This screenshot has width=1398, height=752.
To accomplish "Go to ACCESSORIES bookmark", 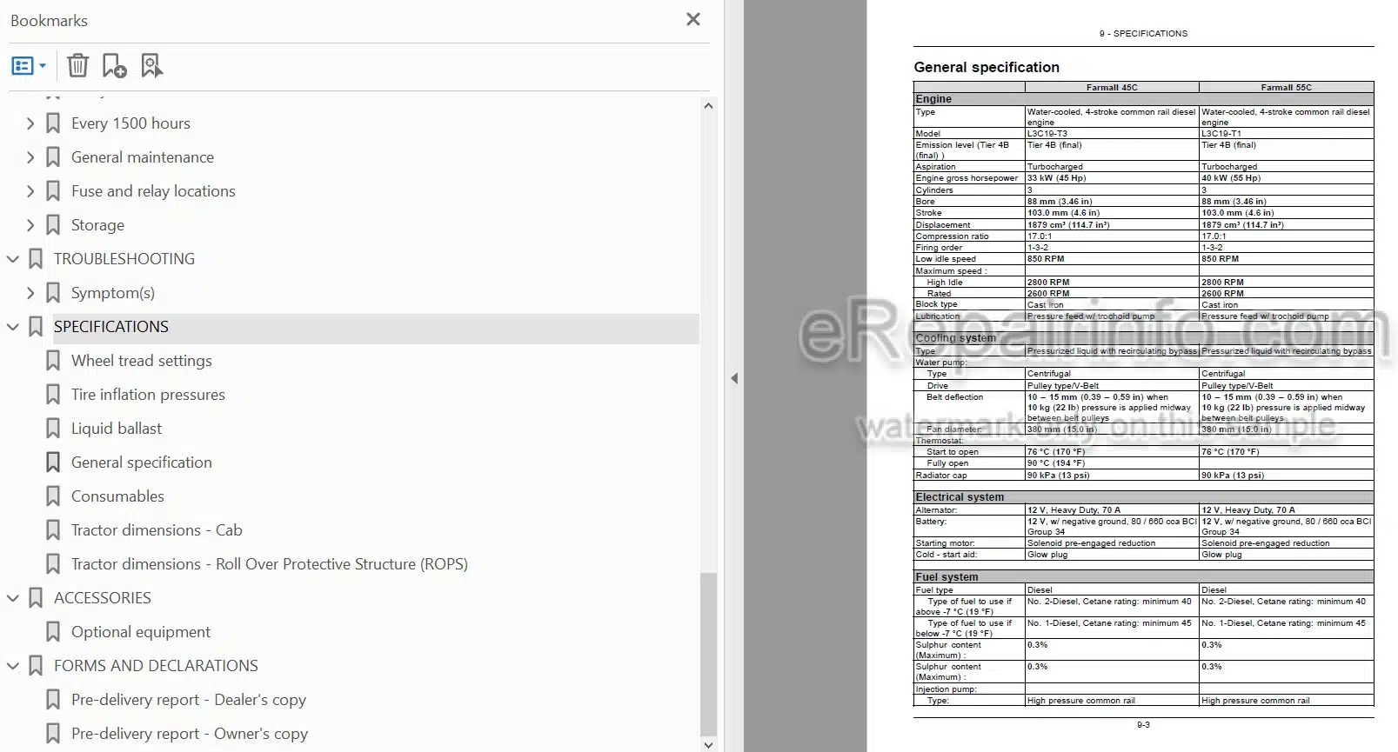I will 103,598.
